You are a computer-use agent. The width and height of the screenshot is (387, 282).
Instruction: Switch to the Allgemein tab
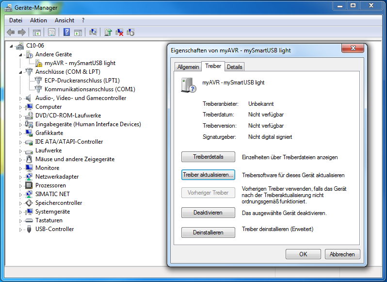(x=188, y=67)
